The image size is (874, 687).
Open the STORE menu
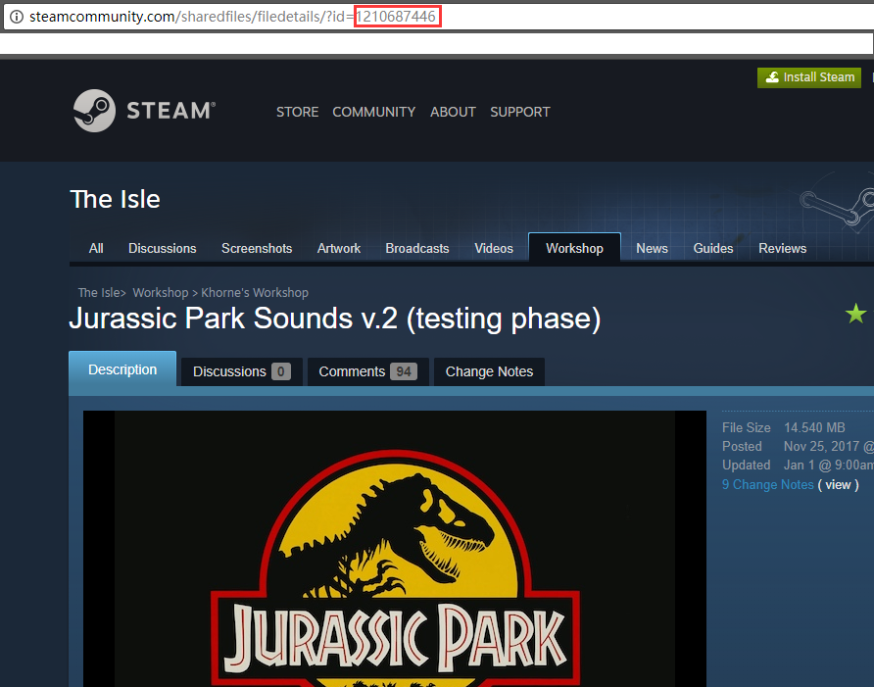pyautogui.click(x=297, y=112)
